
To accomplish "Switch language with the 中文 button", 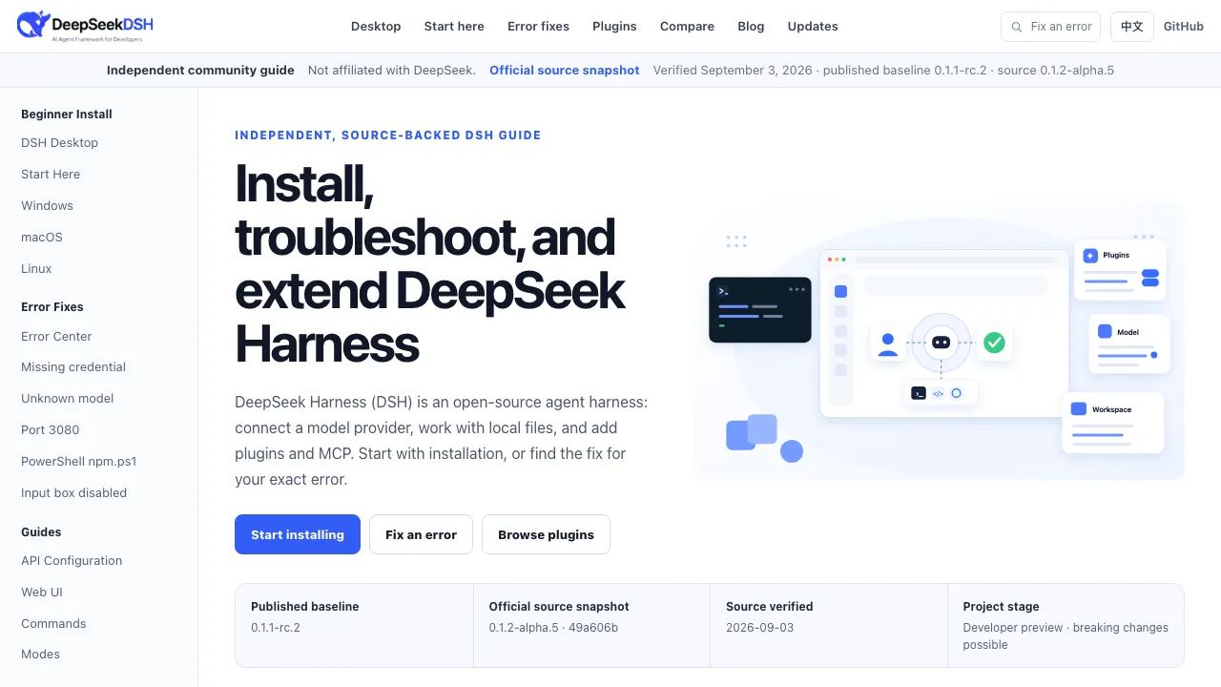I will [x=1132, y=27].
